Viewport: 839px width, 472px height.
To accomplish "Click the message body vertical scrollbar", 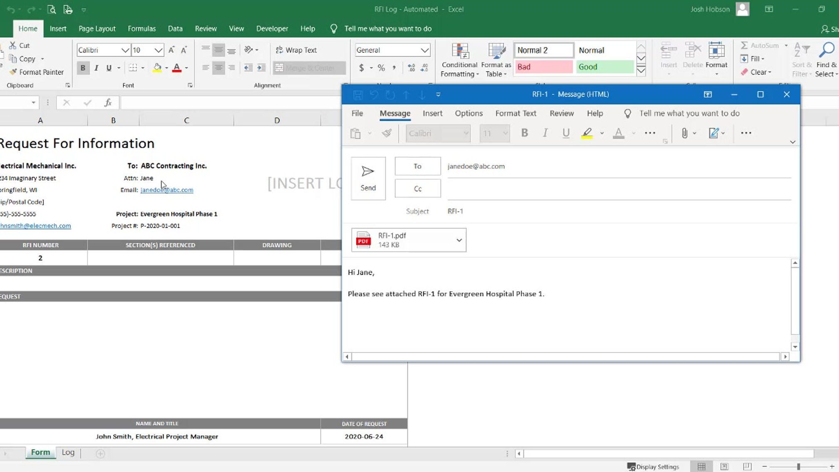I will [x=794, y=305].
